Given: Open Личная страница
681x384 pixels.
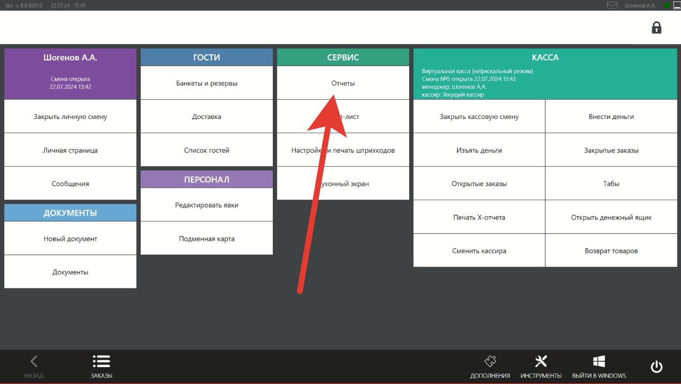Looking at the screenshot, I should (70, 150).
